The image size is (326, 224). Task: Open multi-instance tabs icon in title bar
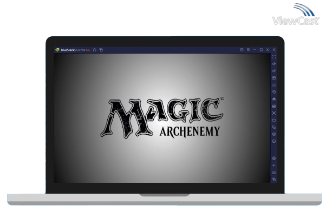click(101, 50)
